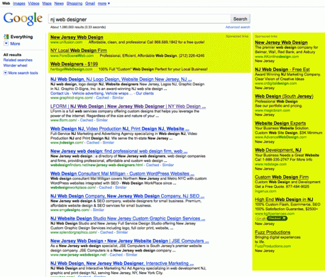
Task: Click www.redstage.com ad URL
Action: [271, 164]
